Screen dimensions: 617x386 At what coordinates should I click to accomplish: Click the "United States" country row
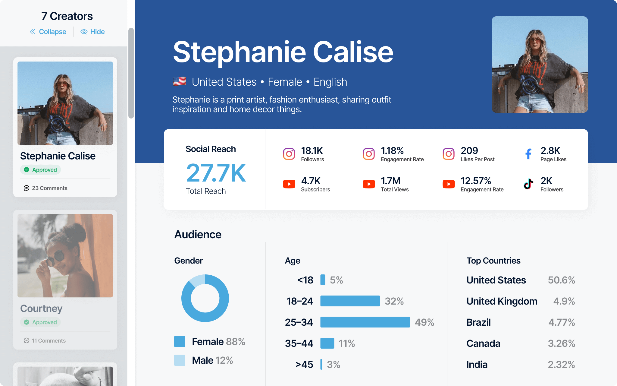521,280
